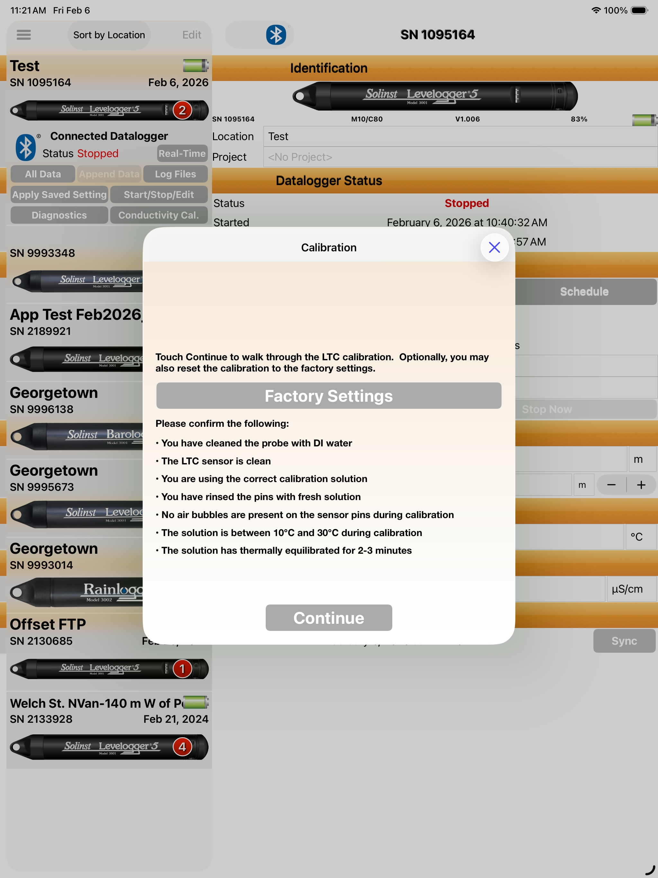This screenshot has width=658, height=878.
Task: Open Start/Stop/Edit section
Action: pos(159,194)
